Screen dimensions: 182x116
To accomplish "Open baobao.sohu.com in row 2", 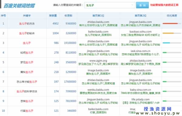I will pyautogui.click(x=140, y=32).
